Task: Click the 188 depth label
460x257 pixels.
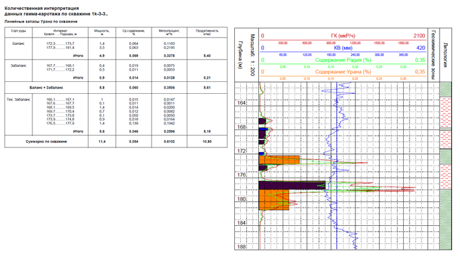Action: 241,246
